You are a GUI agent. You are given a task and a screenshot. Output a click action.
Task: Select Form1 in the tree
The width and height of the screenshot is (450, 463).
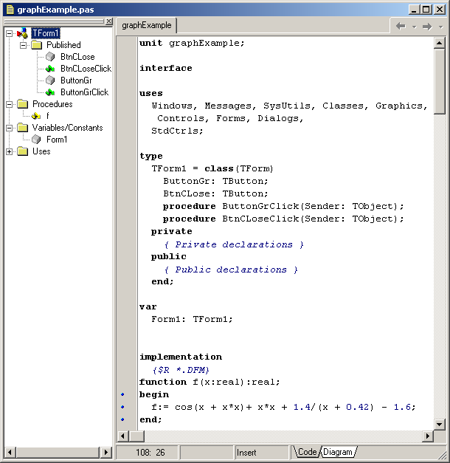(57, 140)
